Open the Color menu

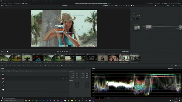pyautogui.click(x=42, y=1)
